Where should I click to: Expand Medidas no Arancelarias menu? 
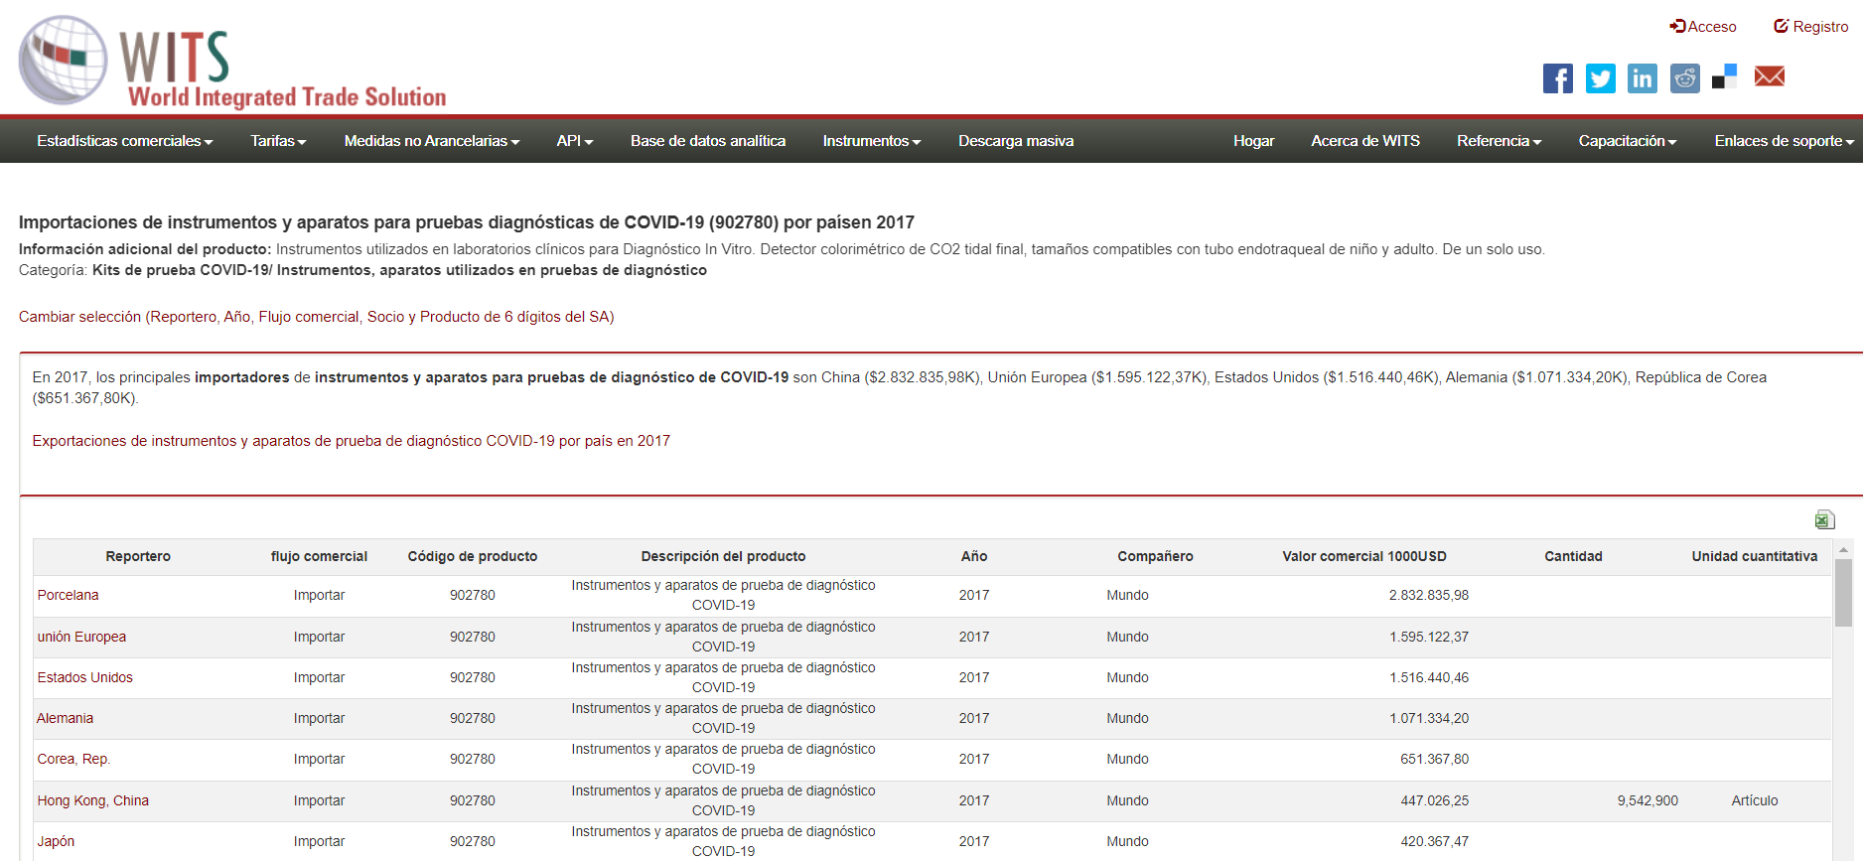[x=431, y=141]
